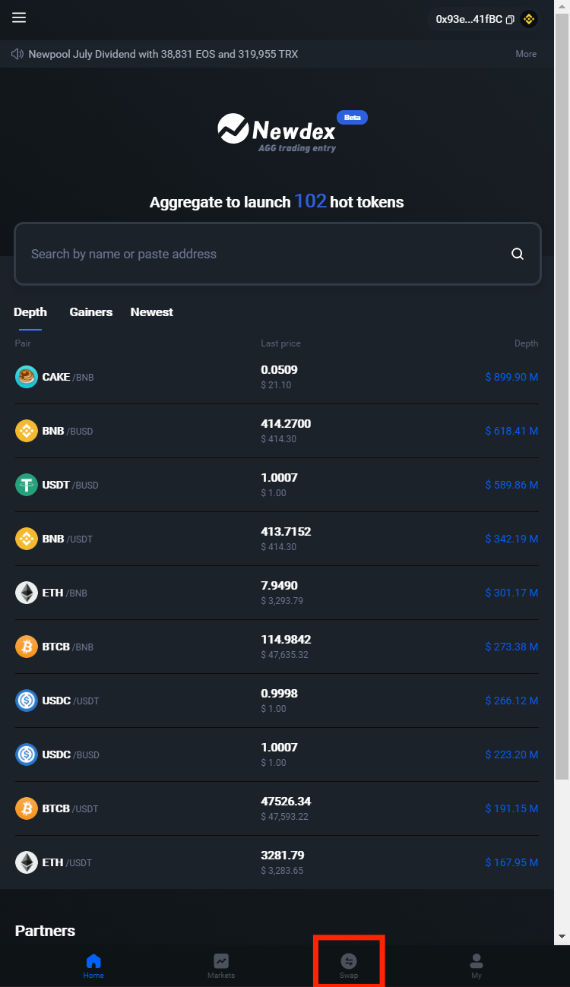The height and width of the screenshot is (987, 570).
Task: Click the Beta badge
Action: tap(352, 118)
